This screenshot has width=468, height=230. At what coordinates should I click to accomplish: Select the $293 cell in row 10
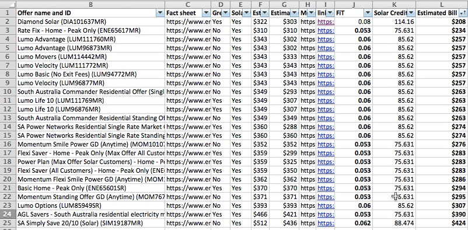point(284,92)
